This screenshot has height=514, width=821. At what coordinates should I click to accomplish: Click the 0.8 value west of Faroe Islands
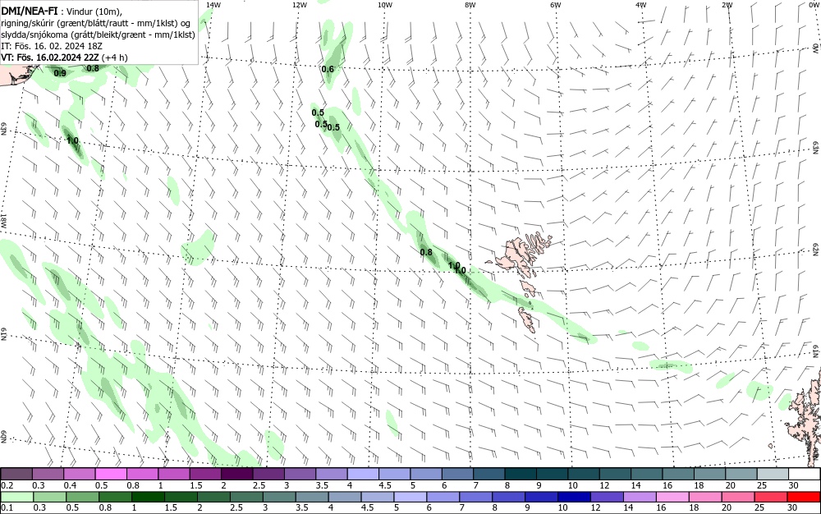[x=427, y=252]
